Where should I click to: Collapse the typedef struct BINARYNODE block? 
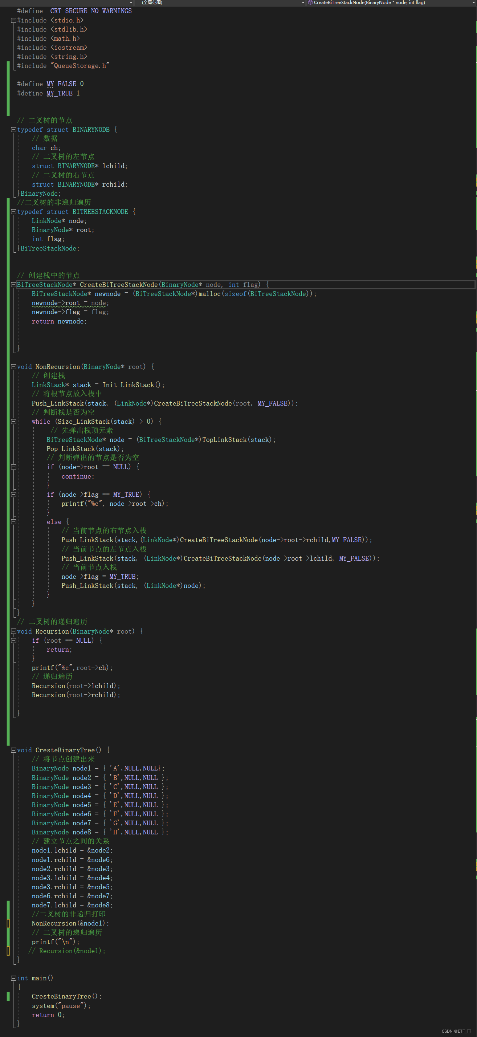point(13,130)
